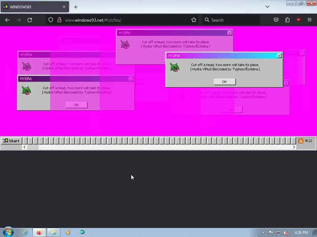
Task: Open the Firefox hamburger menu
Action: 310,20
